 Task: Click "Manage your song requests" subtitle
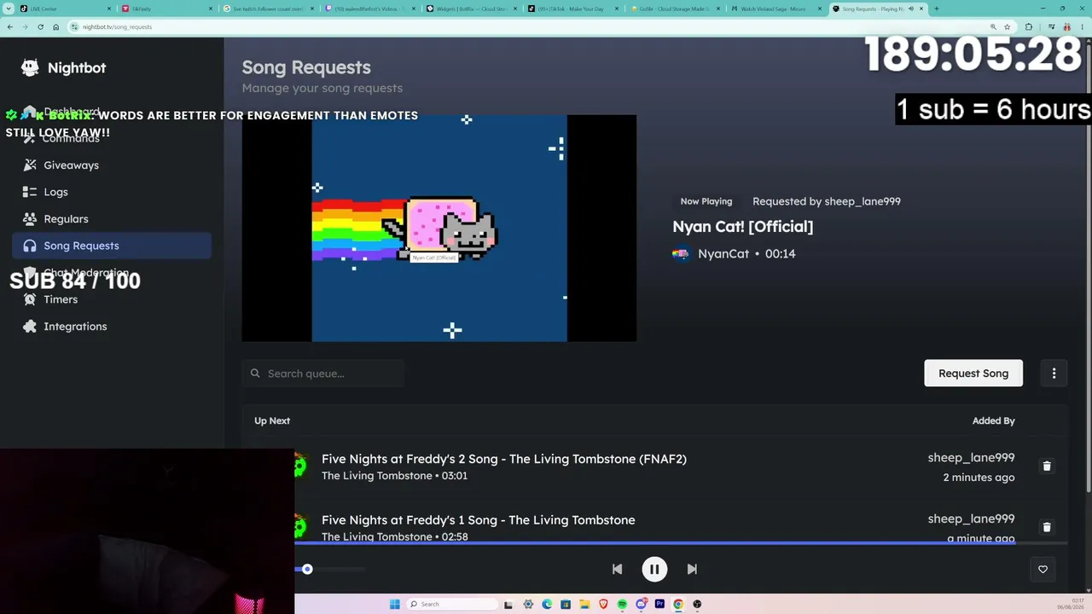point(322,88)
